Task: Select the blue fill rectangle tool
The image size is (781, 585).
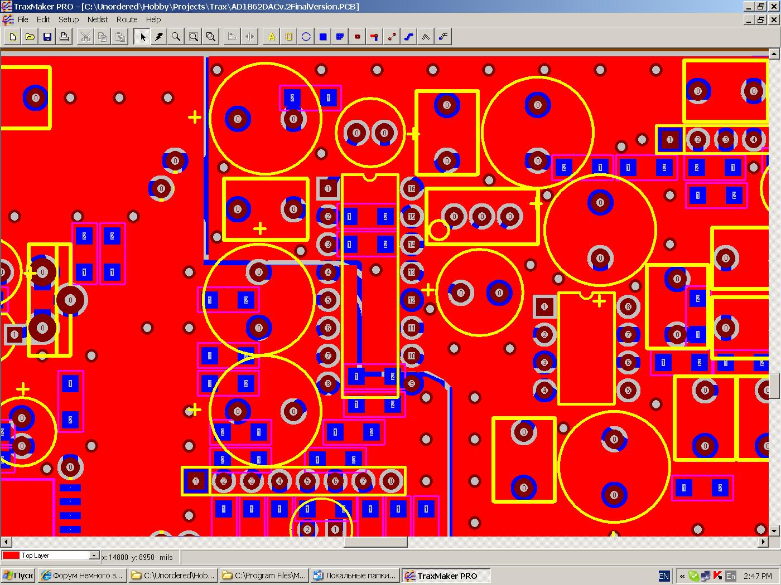Action: click(323, 37)
